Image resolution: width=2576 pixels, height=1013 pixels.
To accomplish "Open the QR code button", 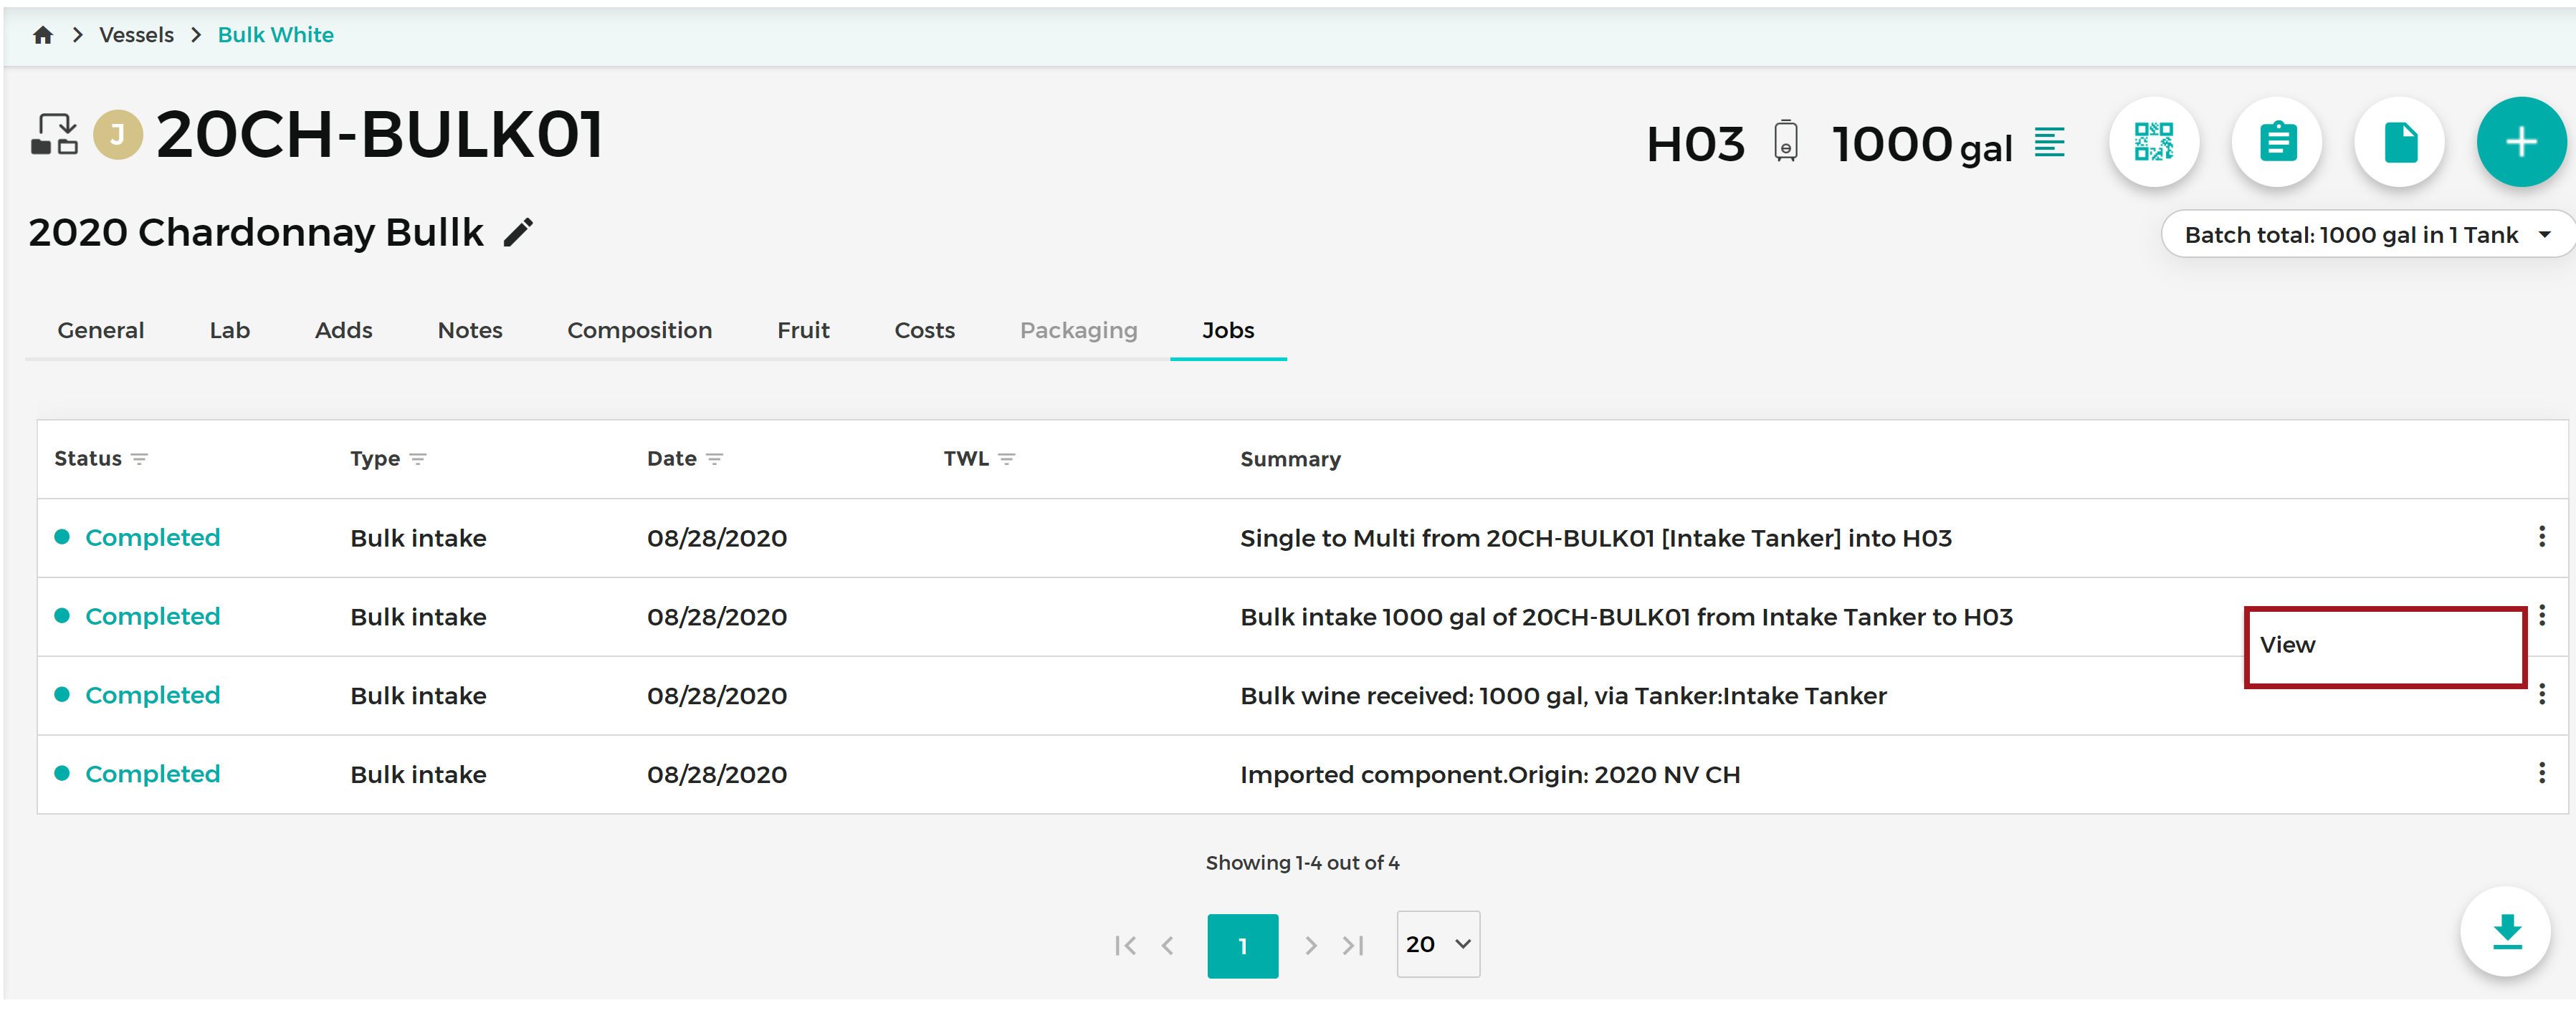I will [2153, 142].
